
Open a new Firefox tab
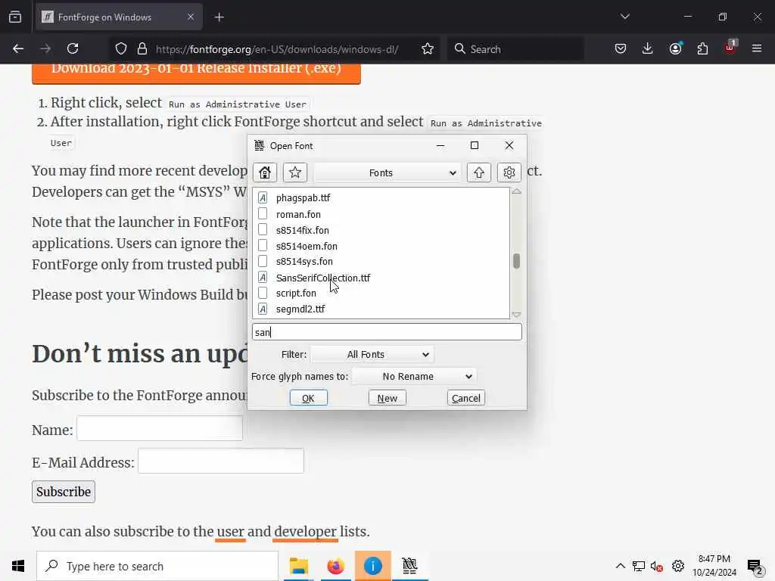219,17
